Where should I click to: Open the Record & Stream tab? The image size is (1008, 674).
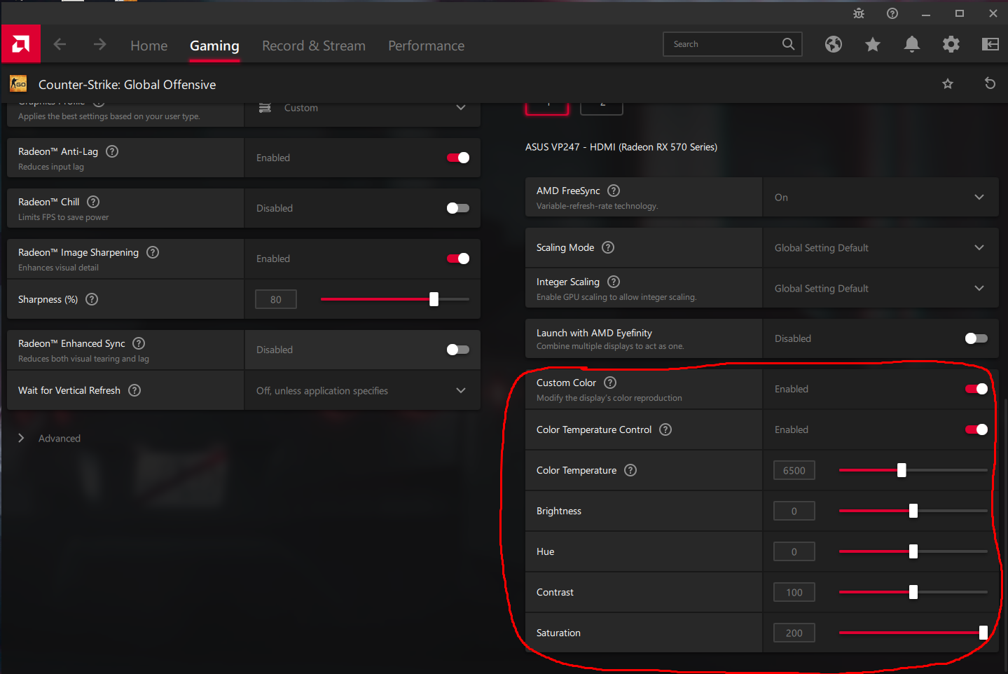(x=314, y=46)
